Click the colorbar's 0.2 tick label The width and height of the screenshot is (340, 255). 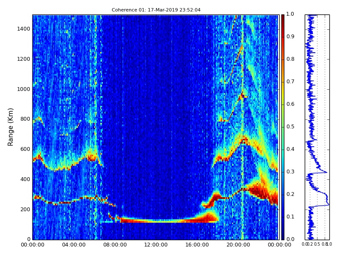[290, 194]
